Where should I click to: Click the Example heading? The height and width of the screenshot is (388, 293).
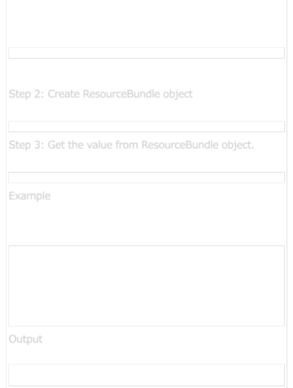click(30, 196)
